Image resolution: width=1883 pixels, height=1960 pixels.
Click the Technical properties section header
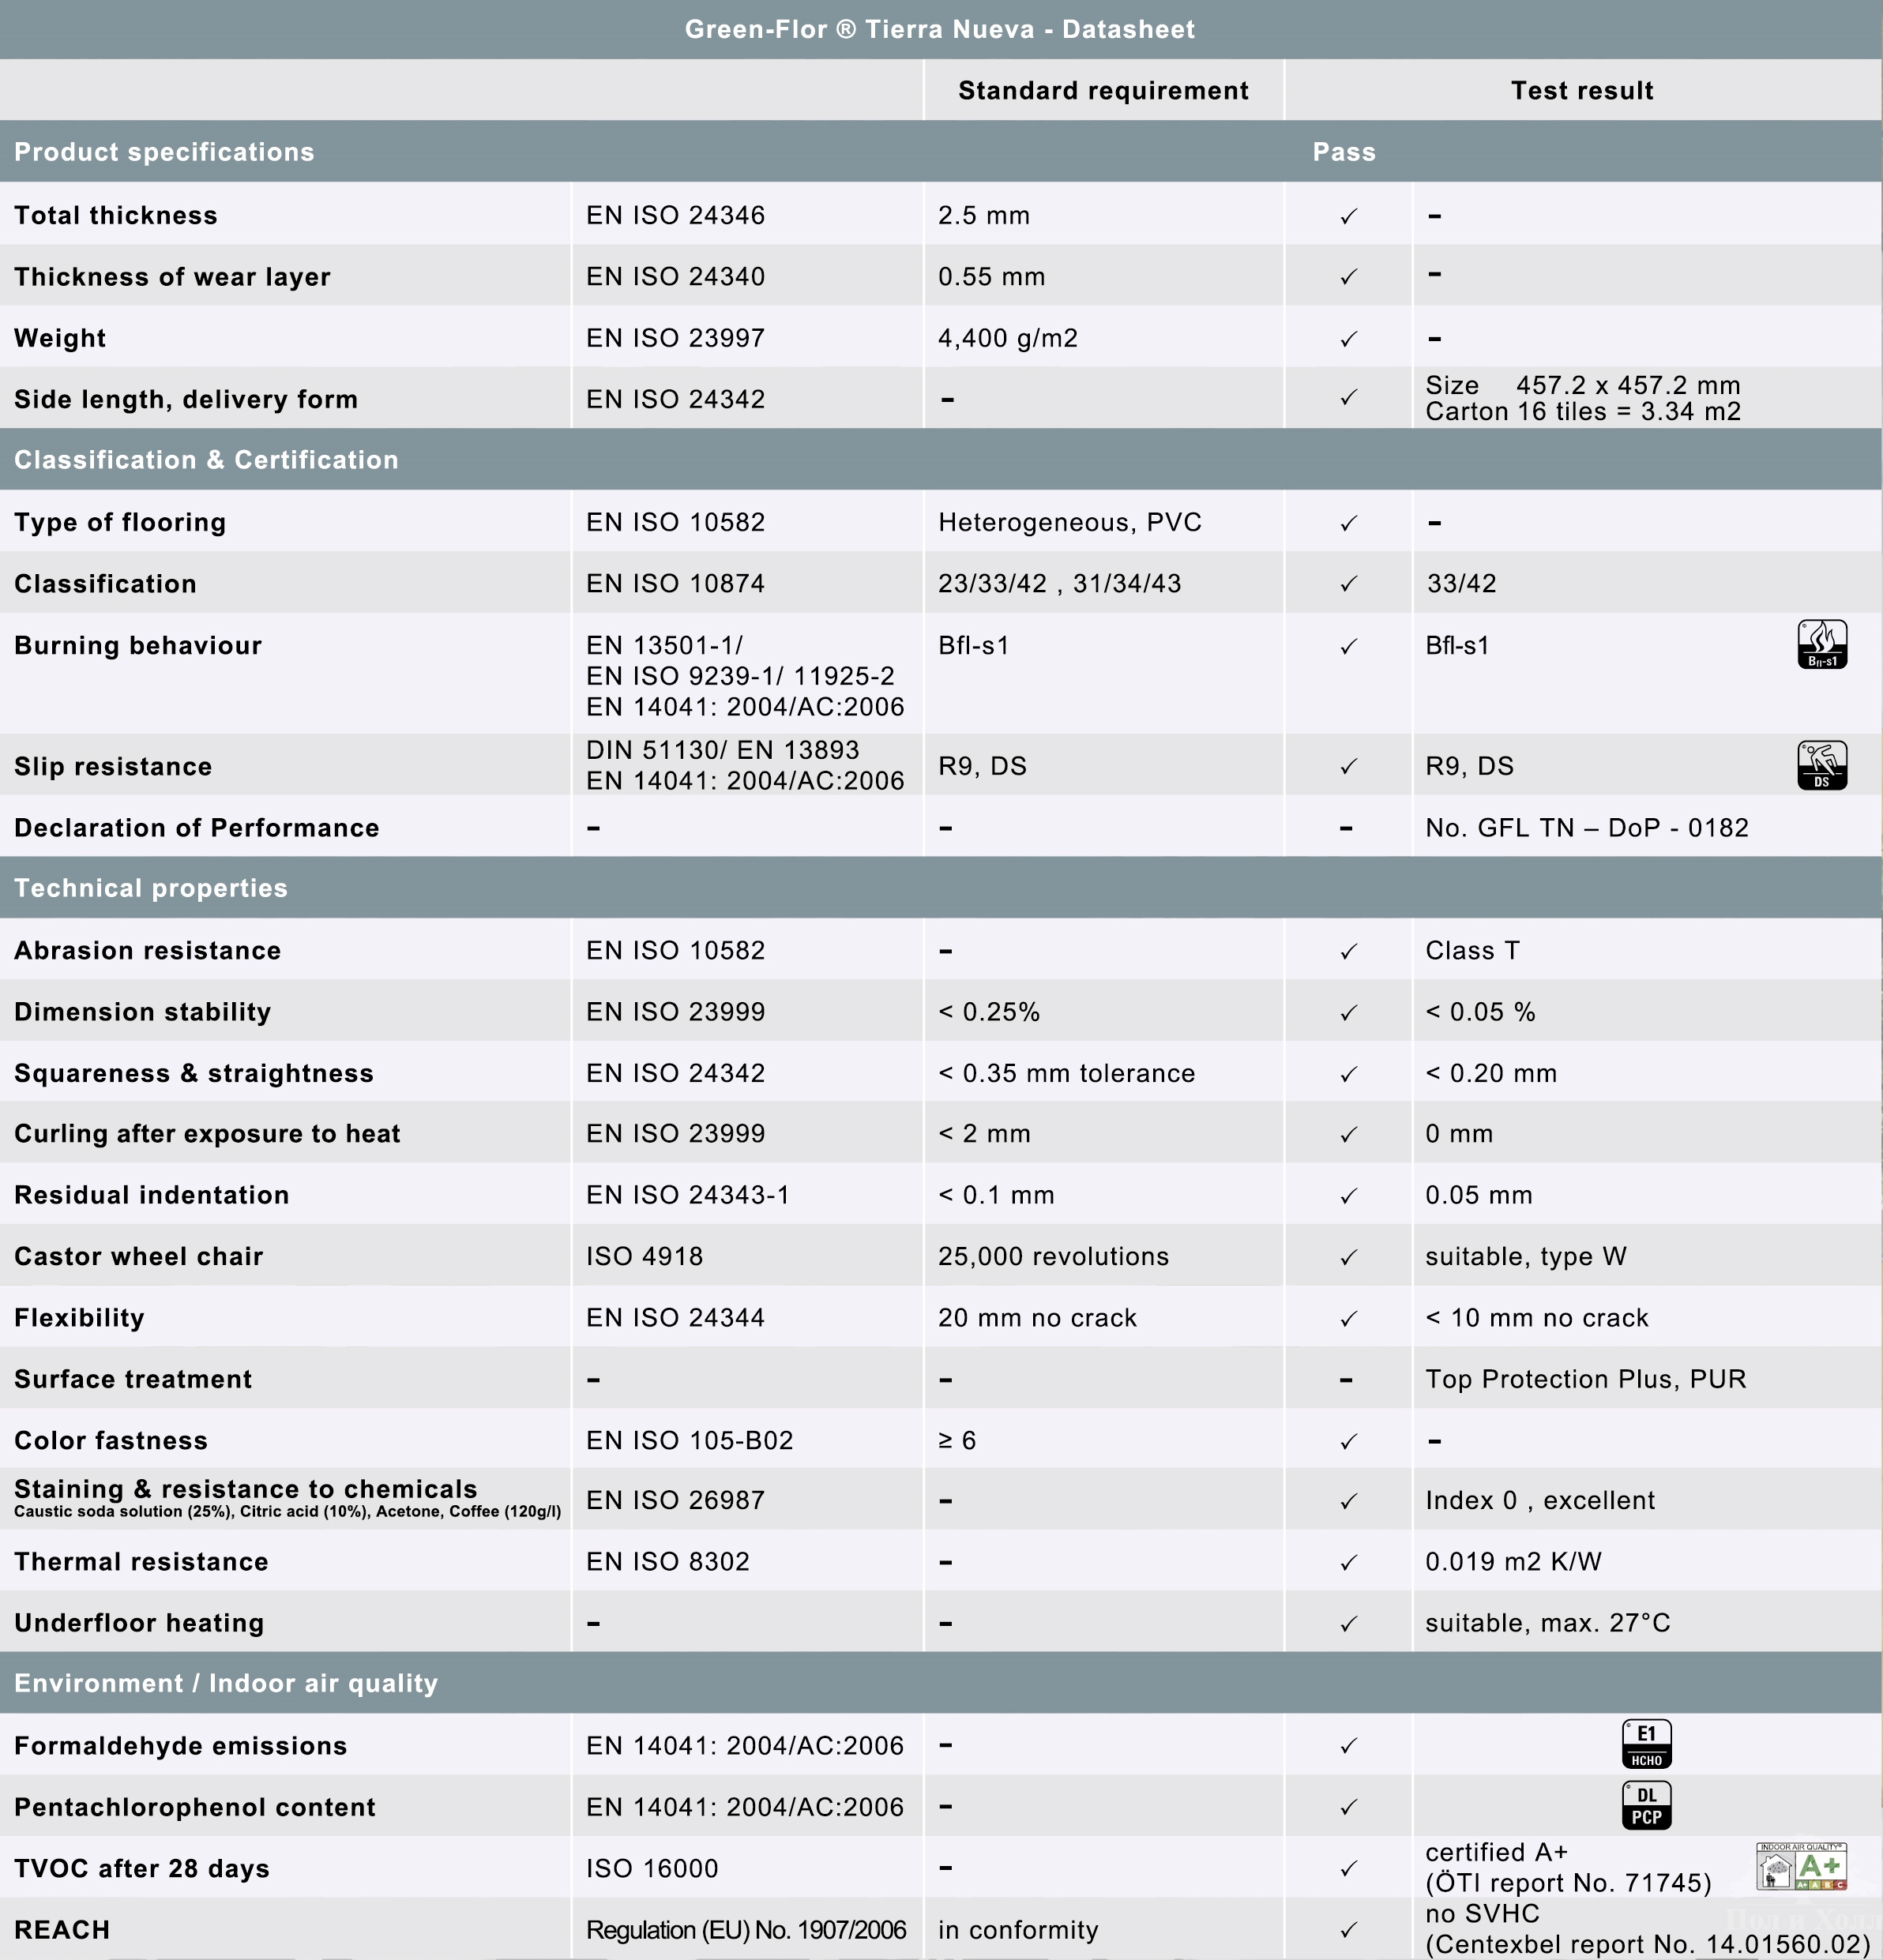[x=151, y=888]
